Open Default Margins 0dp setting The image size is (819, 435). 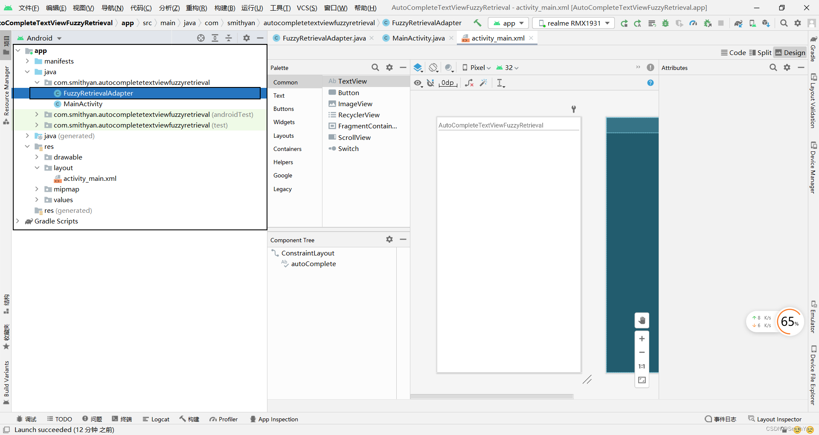(x=447, y=83)
